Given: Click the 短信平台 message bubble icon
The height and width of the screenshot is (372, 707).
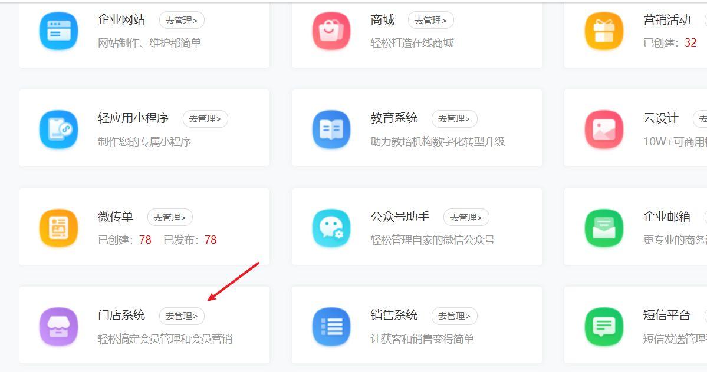Looking at the screenshot, I should 604,326.
